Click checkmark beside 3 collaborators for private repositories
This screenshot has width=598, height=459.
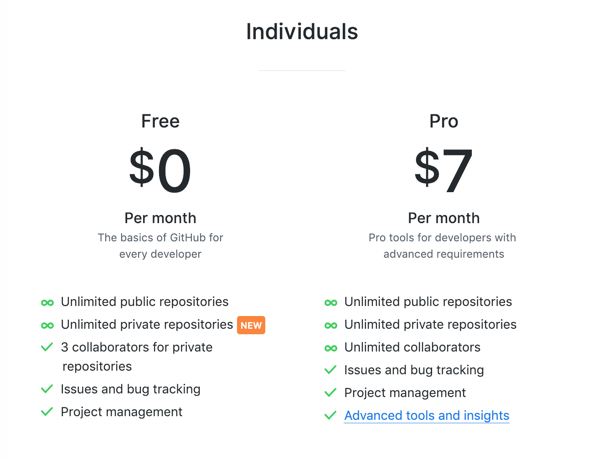tap(47, 347)
